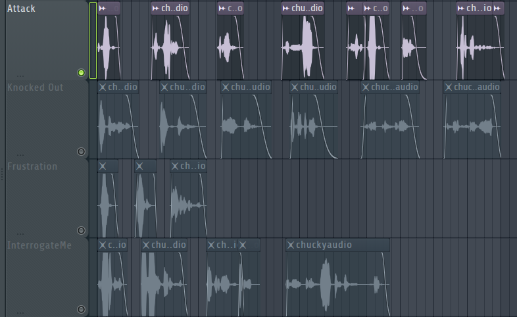Image resolution: width=517 pixels, height=317 pixels.
Task: Open the Knocked Out track options dots
Action: (20, 155)
